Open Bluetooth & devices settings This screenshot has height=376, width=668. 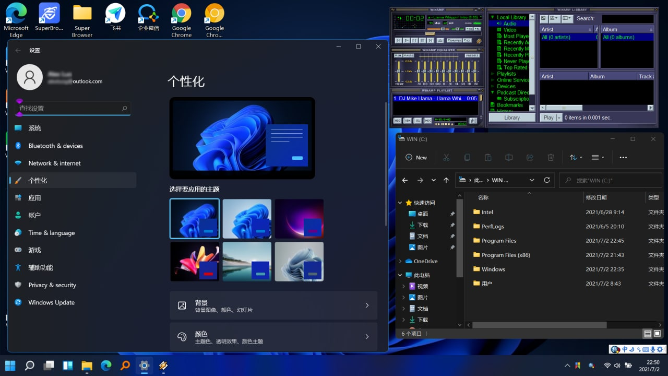pos(55,146)
